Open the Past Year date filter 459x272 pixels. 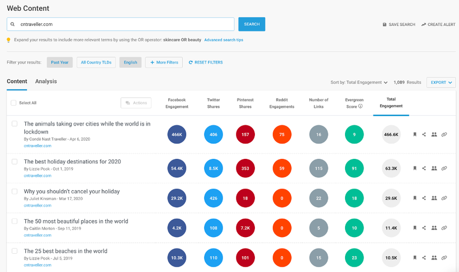60,62
